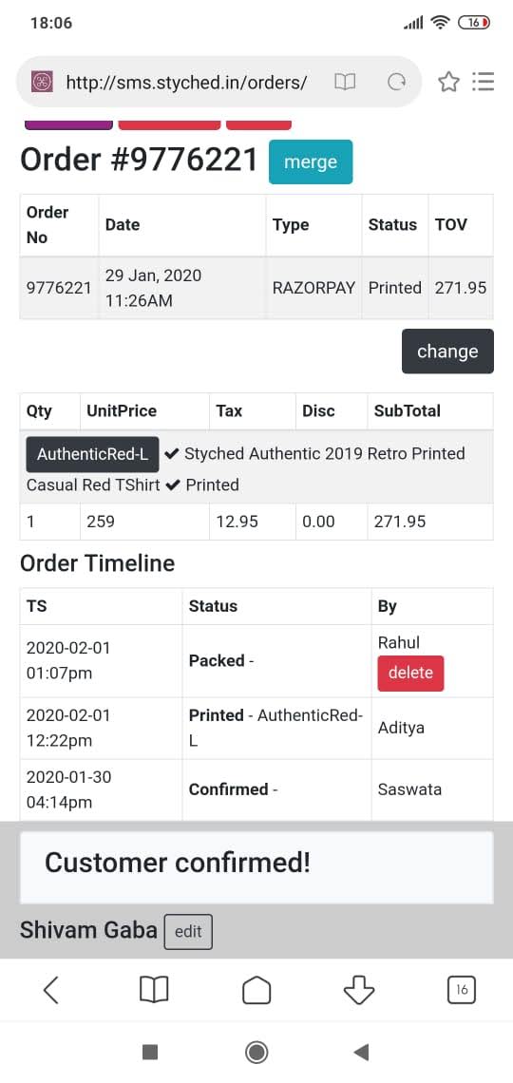Viewport: 513px width, 1083px height.
Task: Reload the page with the refresh icon
Action: point(396,83)
